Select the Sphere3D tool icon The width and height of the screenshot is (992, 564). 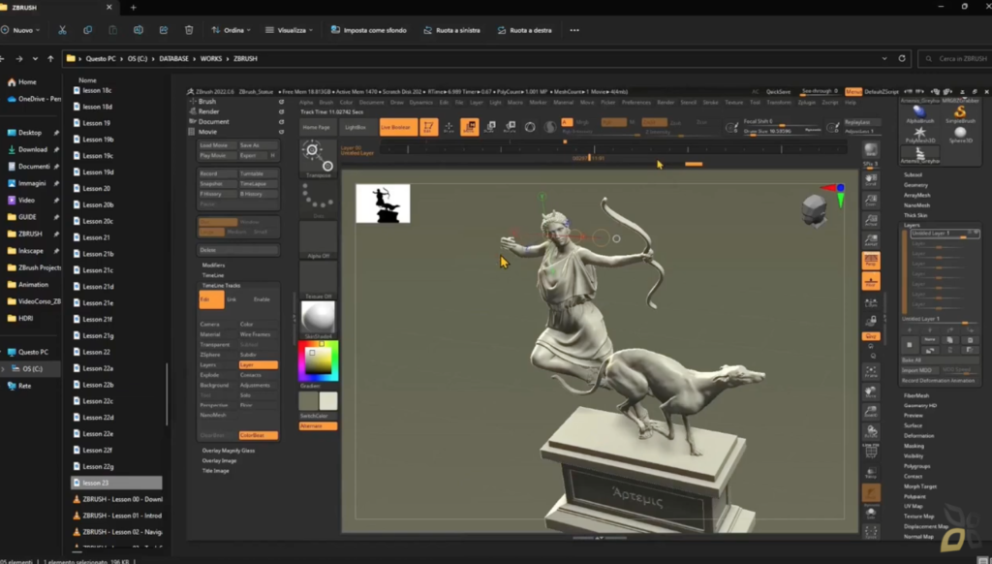[960, 135]
